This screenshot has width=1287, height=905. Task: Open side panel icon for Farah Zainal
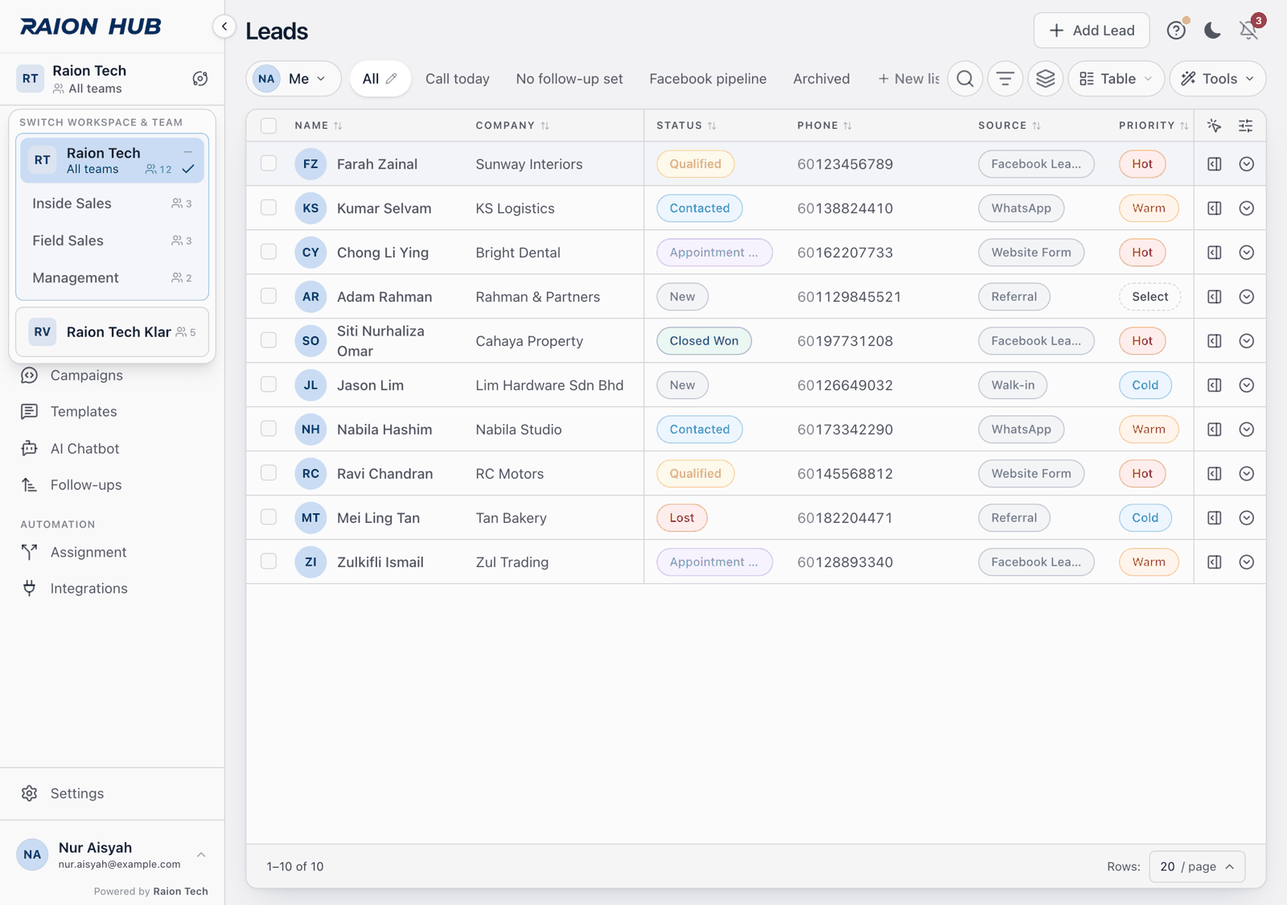click(1215, 164)
